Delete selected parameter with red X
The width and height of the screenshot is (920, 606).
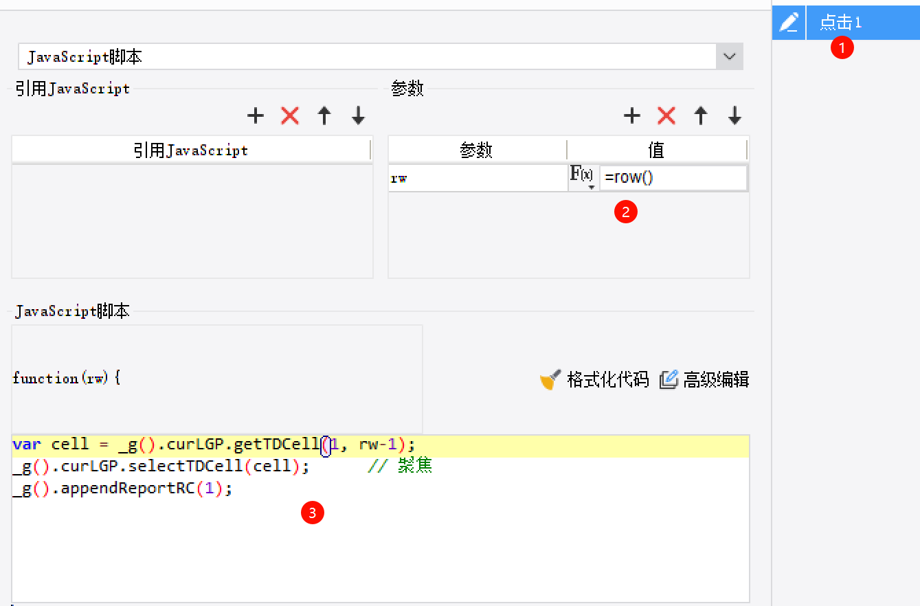click(x=666, y=115)
